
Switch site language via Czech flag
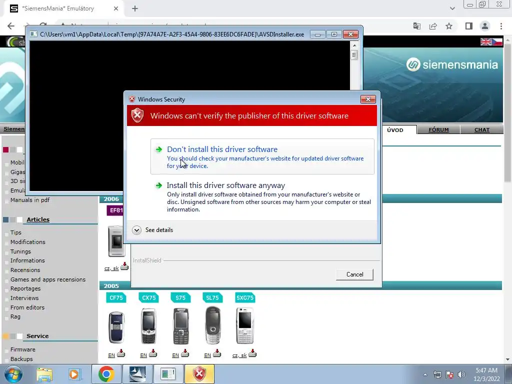click(x=496, y=42)
